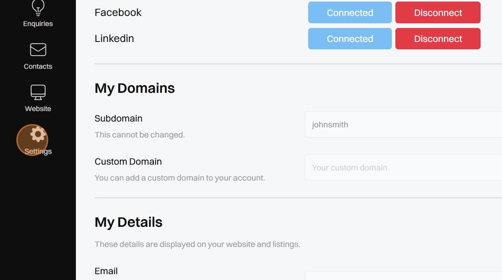Viewport: 502px width, 280px height.
Task: Select the Settings gear icon
Action: point(38,134)
